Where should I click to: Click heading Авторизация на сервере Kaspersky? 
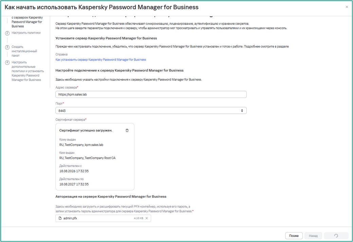(111, 196)
